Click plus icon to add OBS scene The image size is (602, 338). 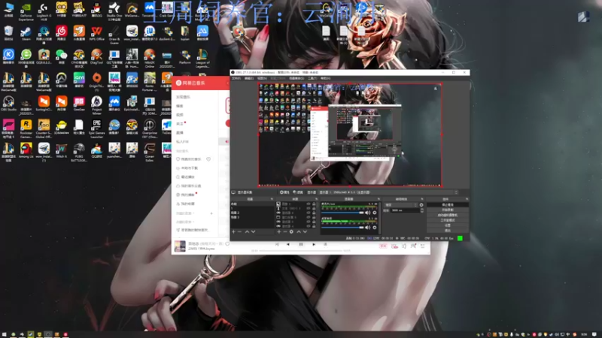coord(233,232)
